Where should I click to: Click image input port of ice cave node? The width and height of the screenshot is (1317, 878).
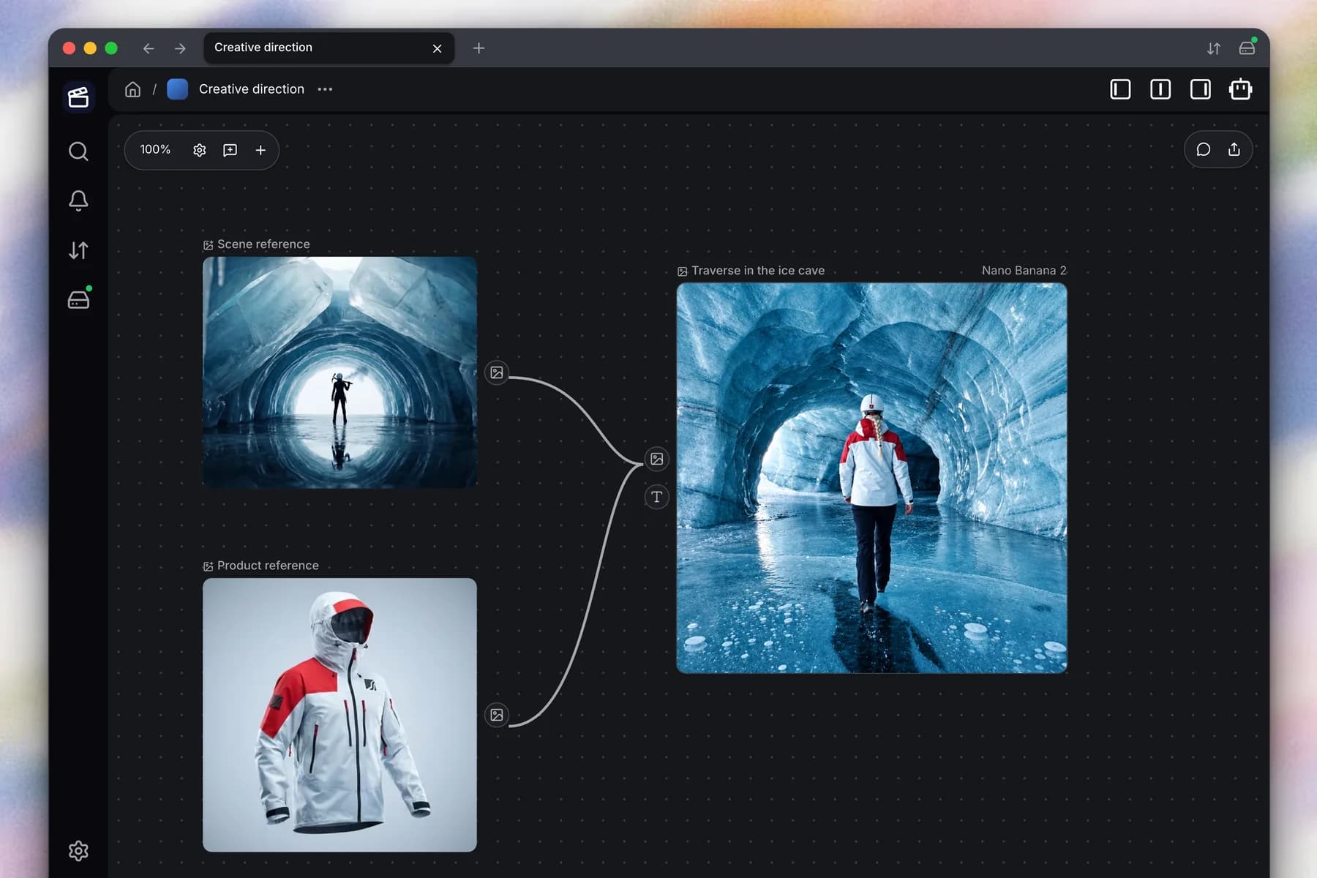click(x=657, y=459)
